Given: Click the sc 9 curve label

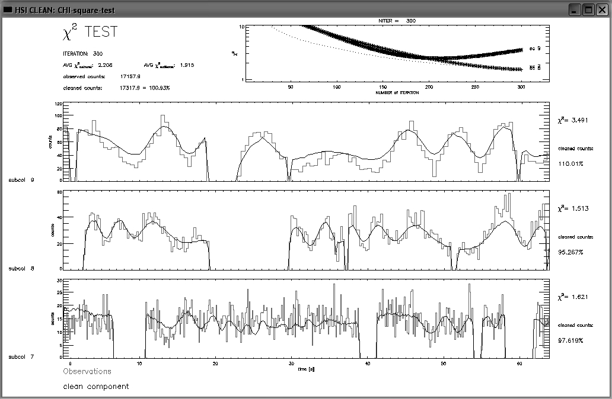Looking at the screenshot, I should click(x=534, y=49).
